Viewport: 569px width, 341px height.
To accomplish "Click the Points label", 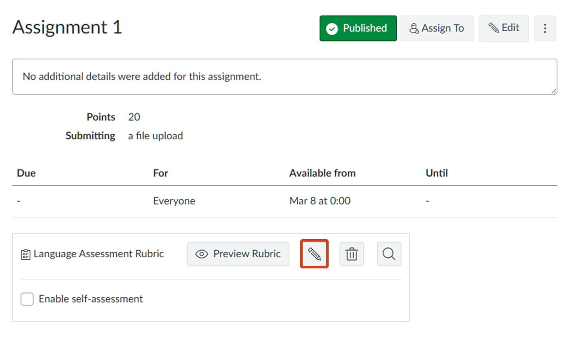I will pos(101,117).
